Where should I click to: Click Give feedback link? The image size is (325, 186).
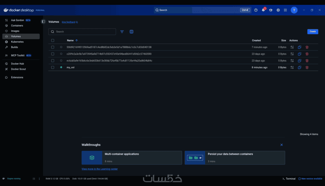[69, 22]
